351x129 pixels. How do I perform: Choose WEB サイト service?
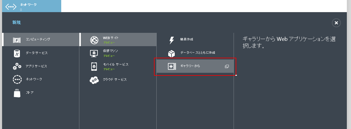[x=118, y=39]
